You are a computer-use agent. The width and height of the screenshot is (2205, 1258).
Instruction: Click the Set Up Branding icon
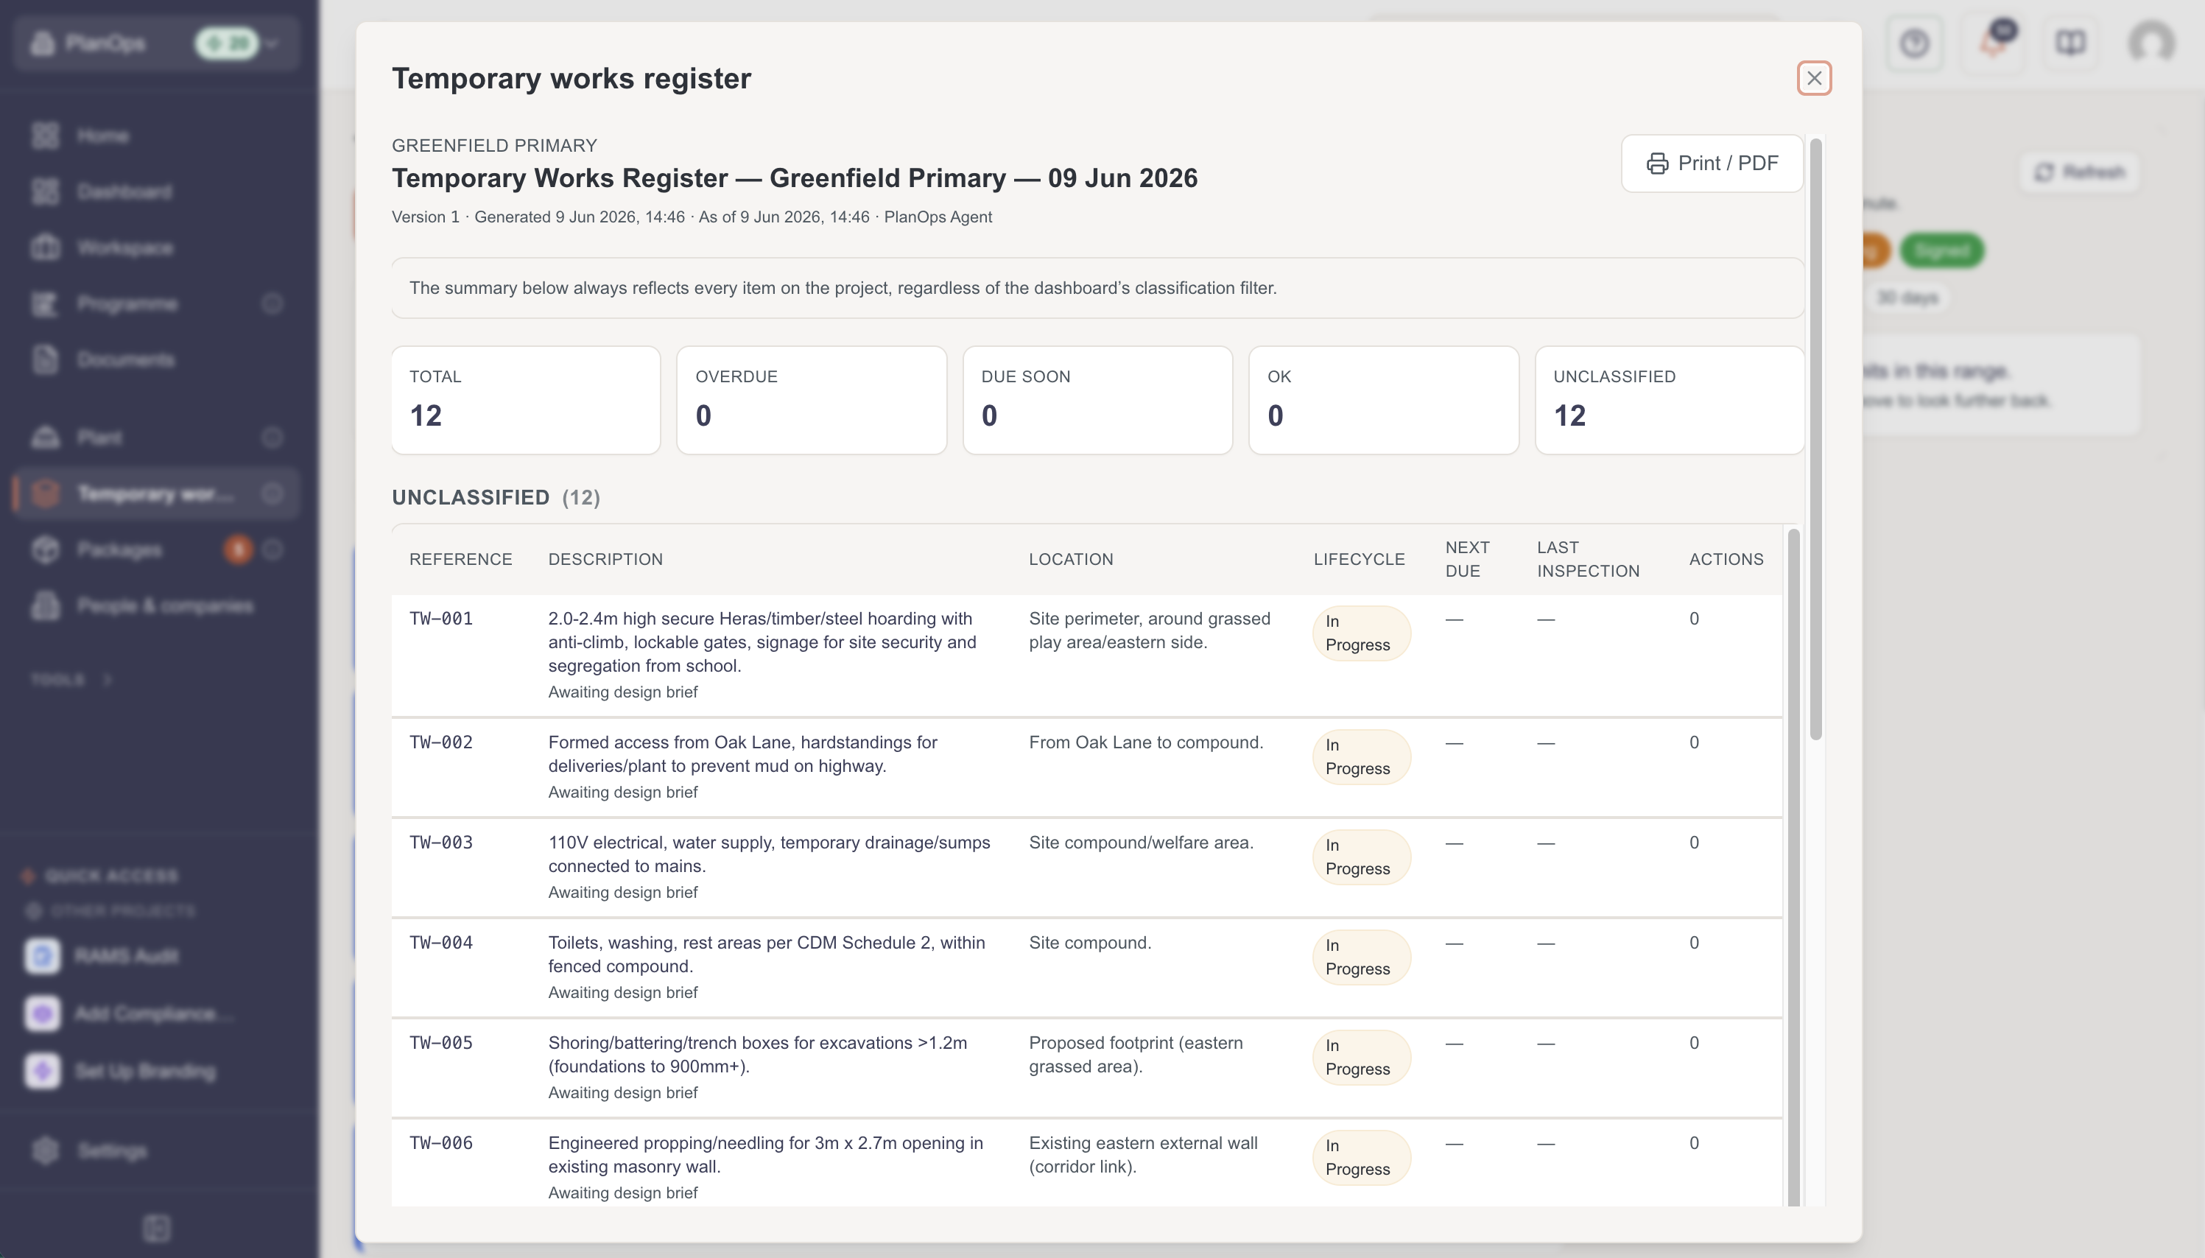42,1070
